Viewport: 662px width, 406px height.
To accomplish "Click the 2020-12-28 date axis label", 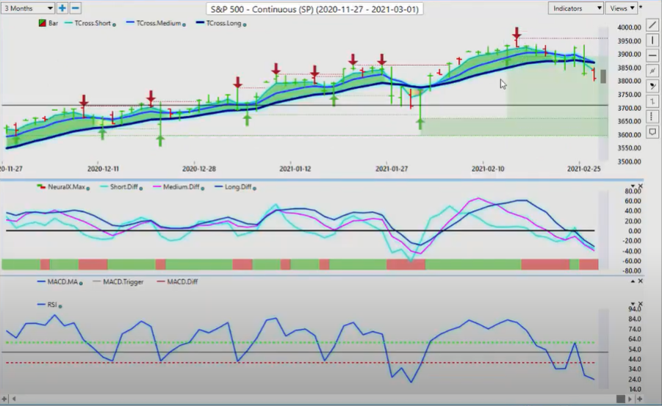I will click(x=199, y=169).
